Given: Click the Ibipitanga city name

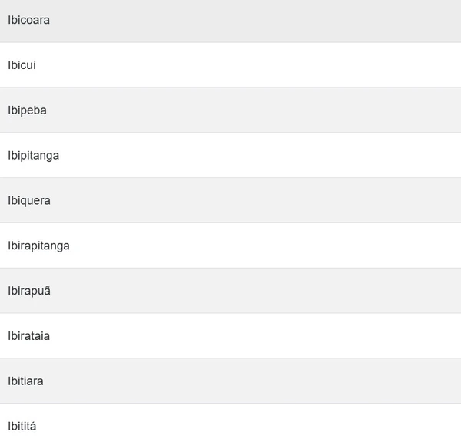Looking at the screenshot, I should (34, 156).
